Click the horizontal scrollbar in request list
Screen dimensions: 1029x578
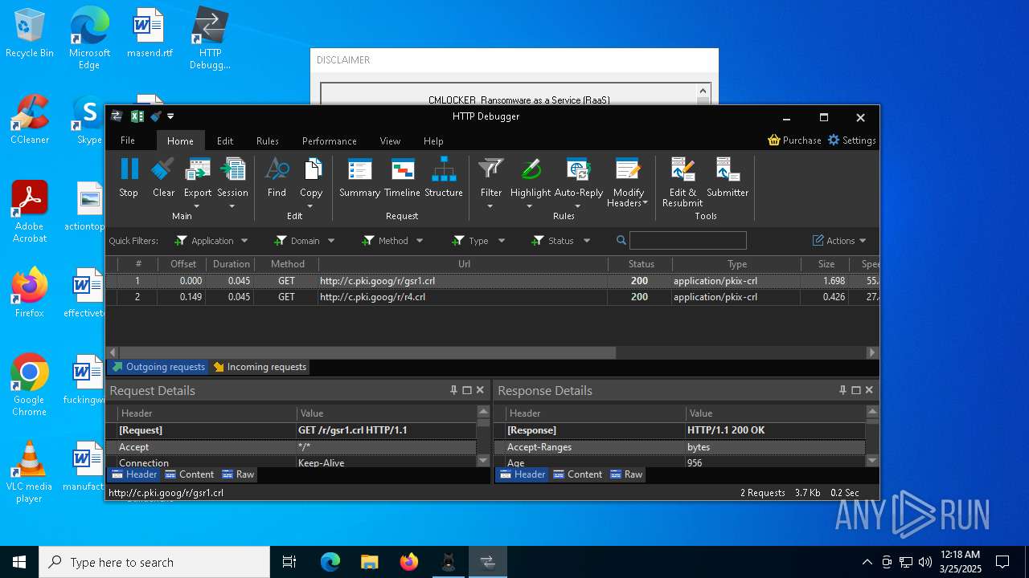tap(367, 352)
